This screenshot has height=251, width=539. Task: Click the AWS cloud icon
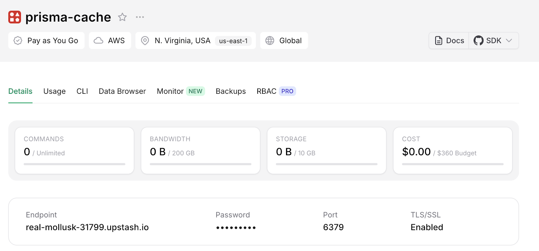98,40
